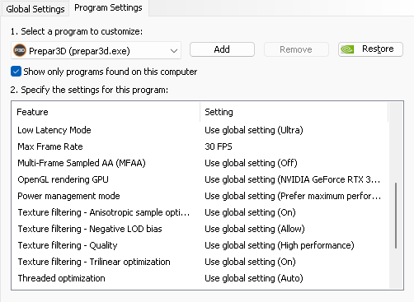
Task: Open the setting value (Allow)
Action: coord(255,229)
